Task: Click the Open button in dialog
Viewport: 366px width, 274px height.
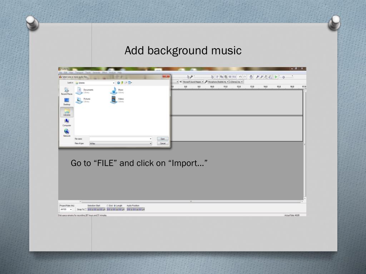Action: [163, 139]
